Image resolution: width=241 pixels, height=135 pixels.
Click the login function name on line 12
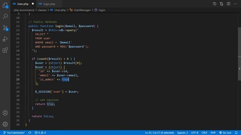(x=59, y=26)
